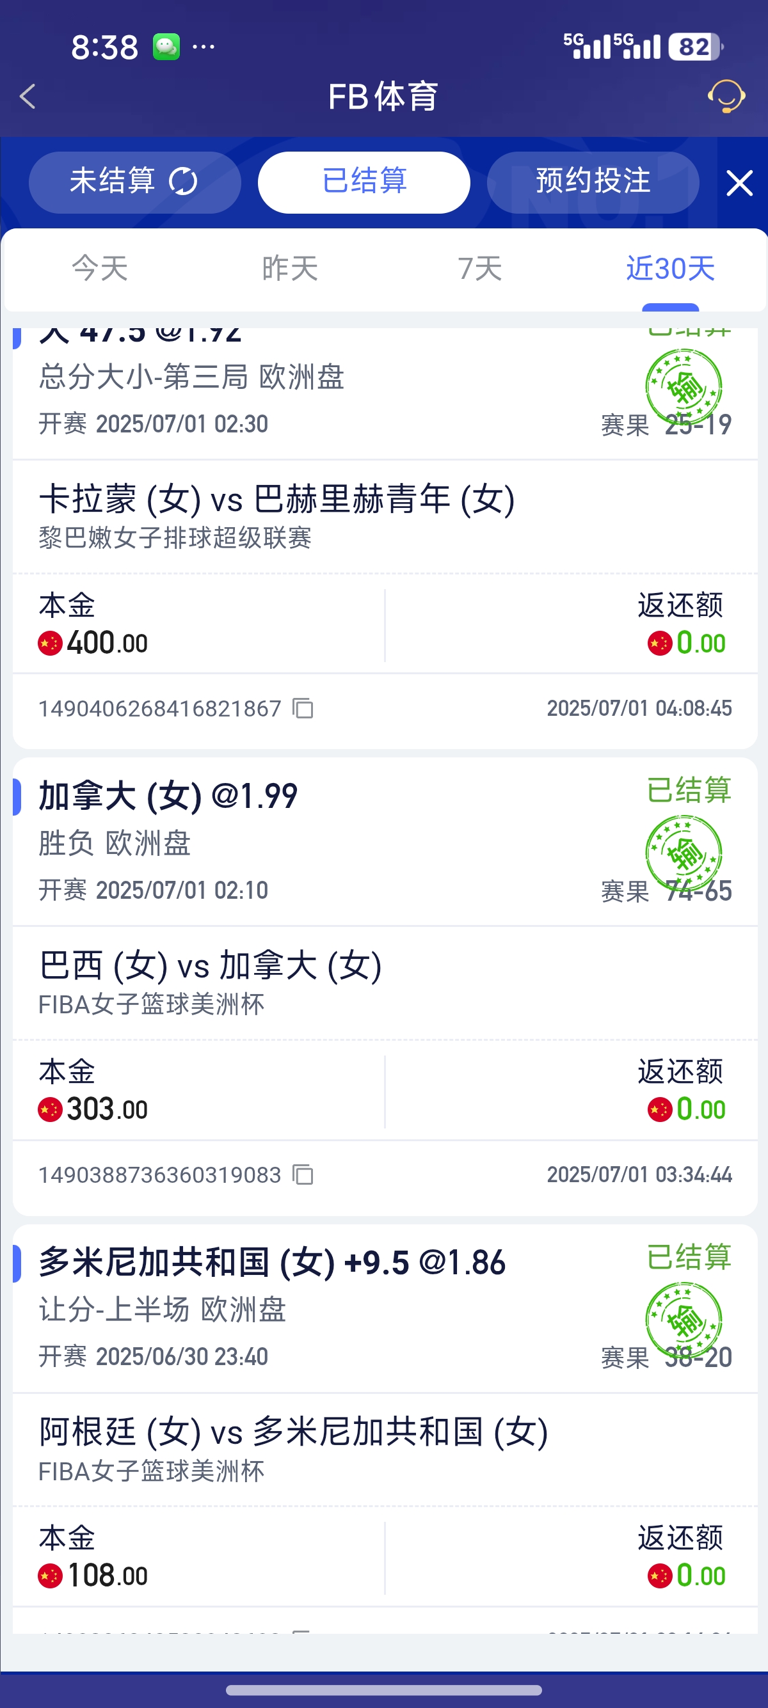Image resolution: width=768 pixels, height=1708 pixels.
Task: Copy bet ID 1490388736360319083
Action: click(x=303, y=1175)
